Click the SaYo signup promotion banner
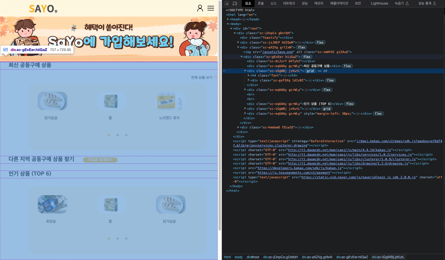445x260 pixels. (x=109, y=36)
